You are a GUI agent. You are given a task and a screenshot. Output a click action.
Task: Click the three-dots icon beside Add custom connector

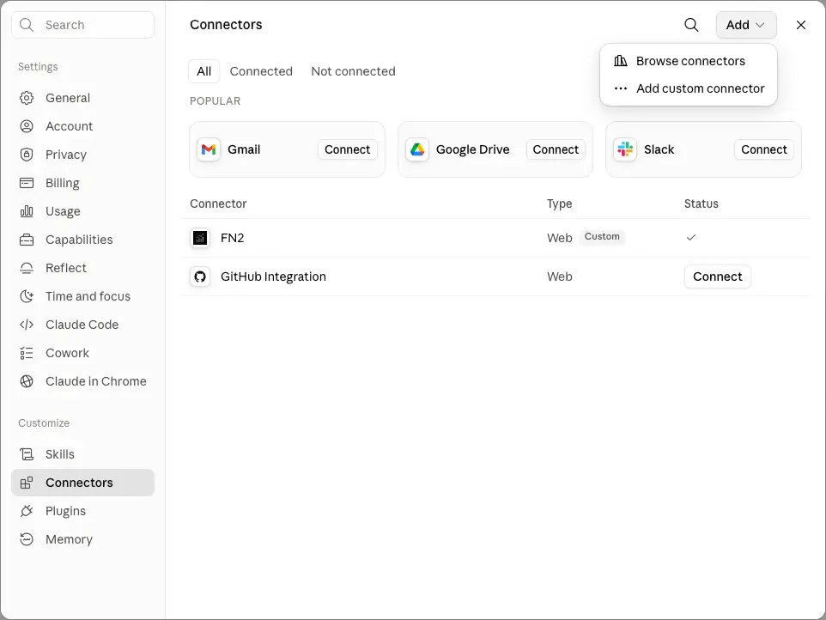[x=621, y=88]
